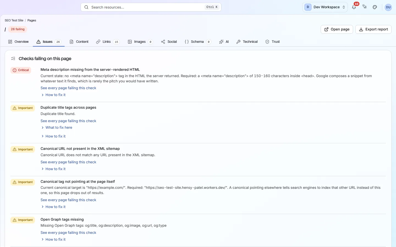Switch to the Trust tab
The height and width of the screenshot is (247, 396).
(x=272, y=42)
